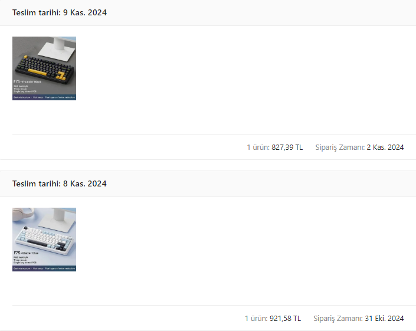Click the 'Teslim tarihi: 9 Kas. 2024' header
The width and height of the screenshot is (416, 331).
(x=60, y=12)
